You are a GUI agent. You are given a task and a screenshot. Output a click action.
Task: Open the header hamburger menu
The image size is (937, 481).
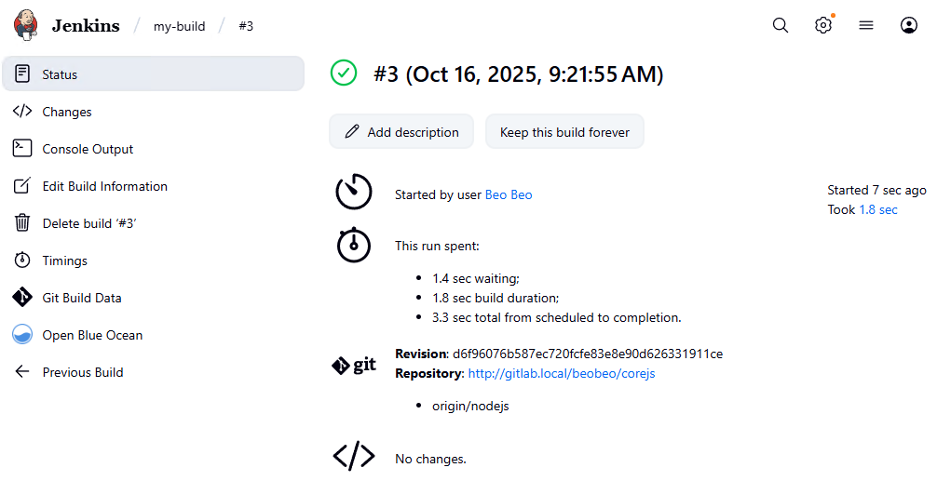pyautogui.click(x=866, y=25)
